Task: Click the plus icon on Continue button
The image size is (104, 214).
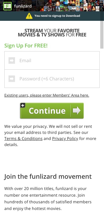Action: (23, 105)
